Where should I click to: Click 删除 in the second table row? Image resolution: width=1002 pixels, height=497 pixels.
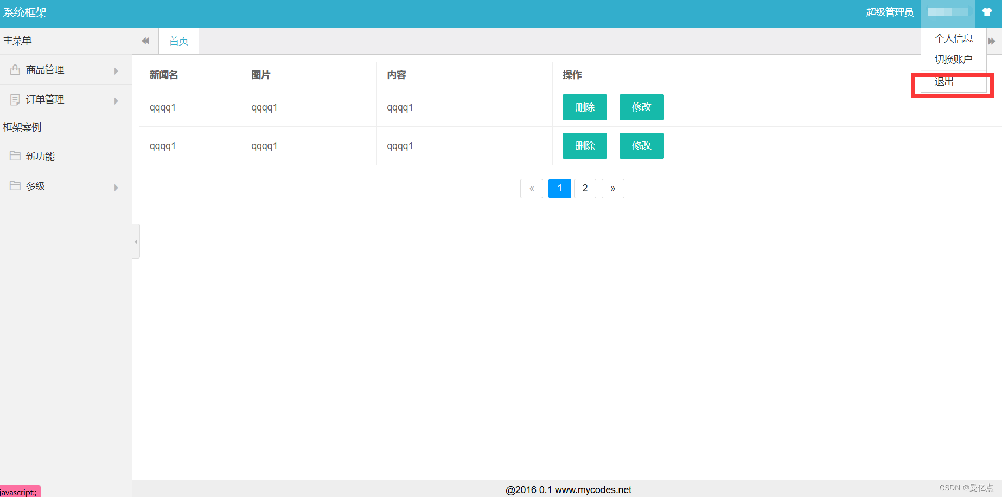[585, 146]
